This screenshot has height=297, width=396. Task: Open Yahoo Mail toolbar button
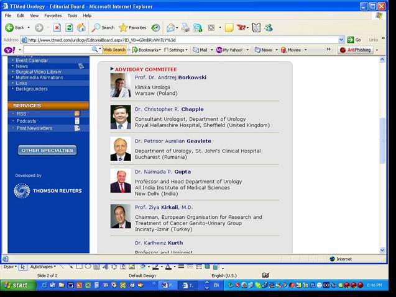click(x=200, y=50)
